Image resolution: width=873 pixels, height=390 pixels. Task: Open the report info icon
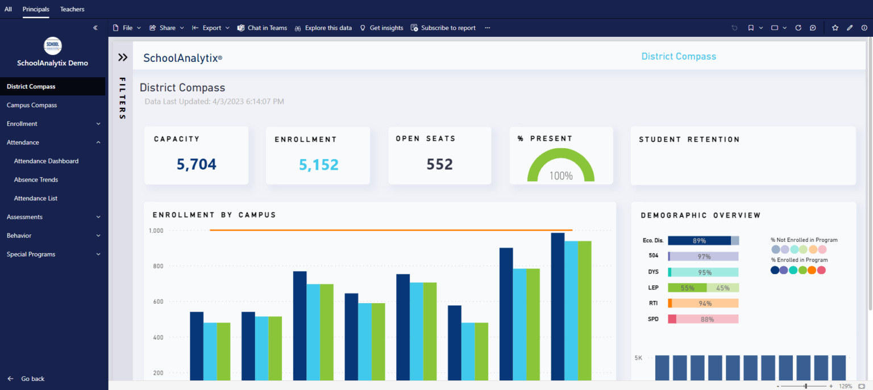click(x=864, y=28)
